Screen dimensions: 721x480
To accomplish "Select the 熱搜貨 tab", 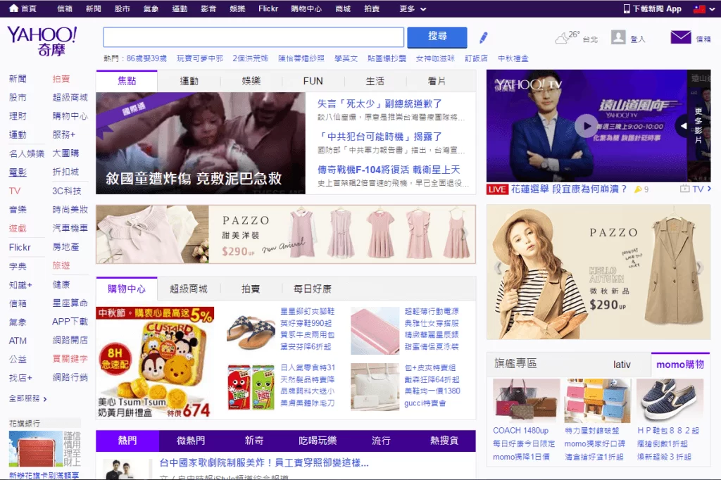I will [x=444, y=441].
